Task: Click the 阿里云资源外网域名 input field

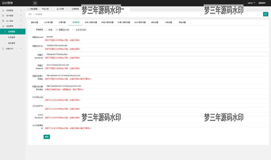Action: [x=156, y=76]
